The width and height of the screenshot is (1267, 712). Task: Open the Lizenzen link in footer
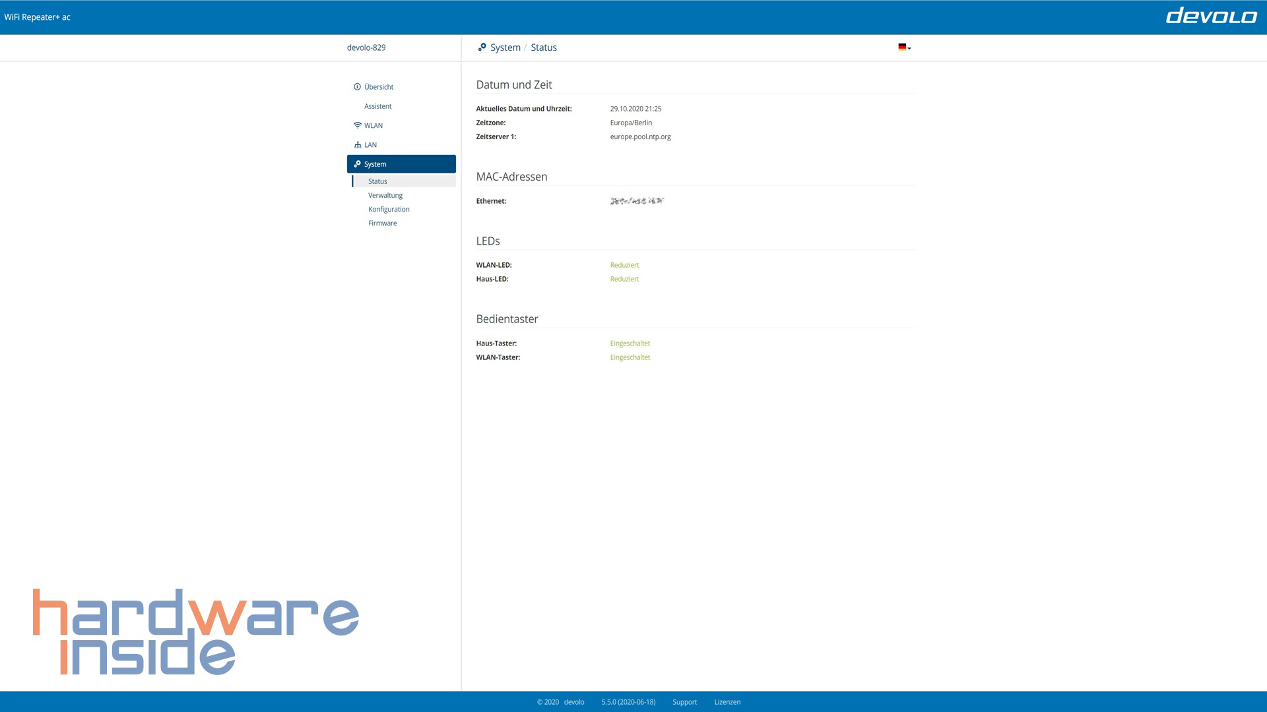[x=727, y=702]
